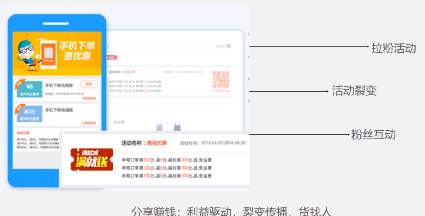This screenshot has width=425, height=216.
Task: Select the 拉粉活动 label
Action: 393,48
